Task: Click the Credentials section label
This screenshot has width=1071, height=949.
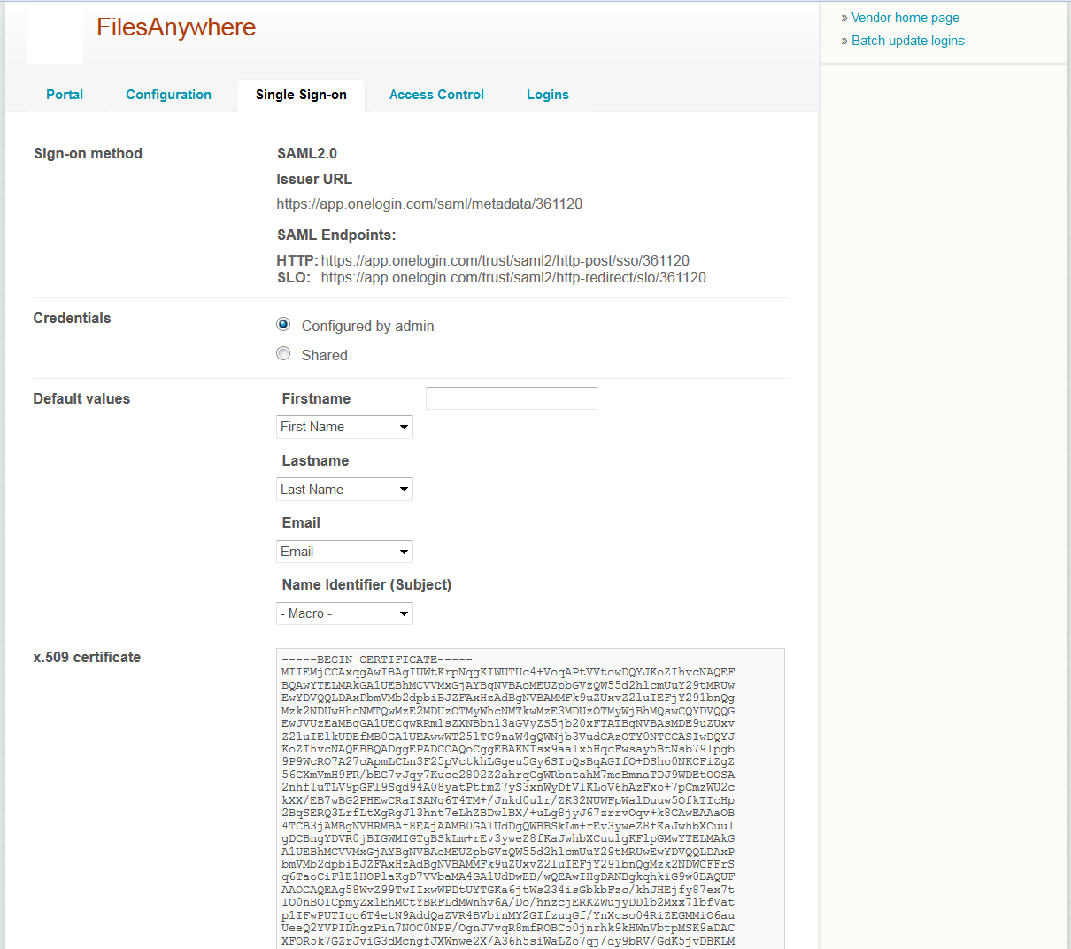Action: pyautogui.click(x=72, y=319)
